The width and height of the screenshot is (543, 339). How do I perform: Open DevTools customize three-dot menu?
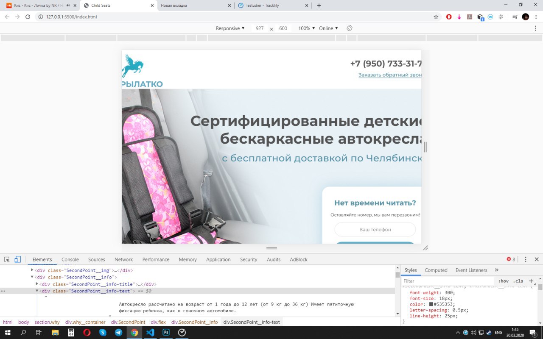(526, 259)
